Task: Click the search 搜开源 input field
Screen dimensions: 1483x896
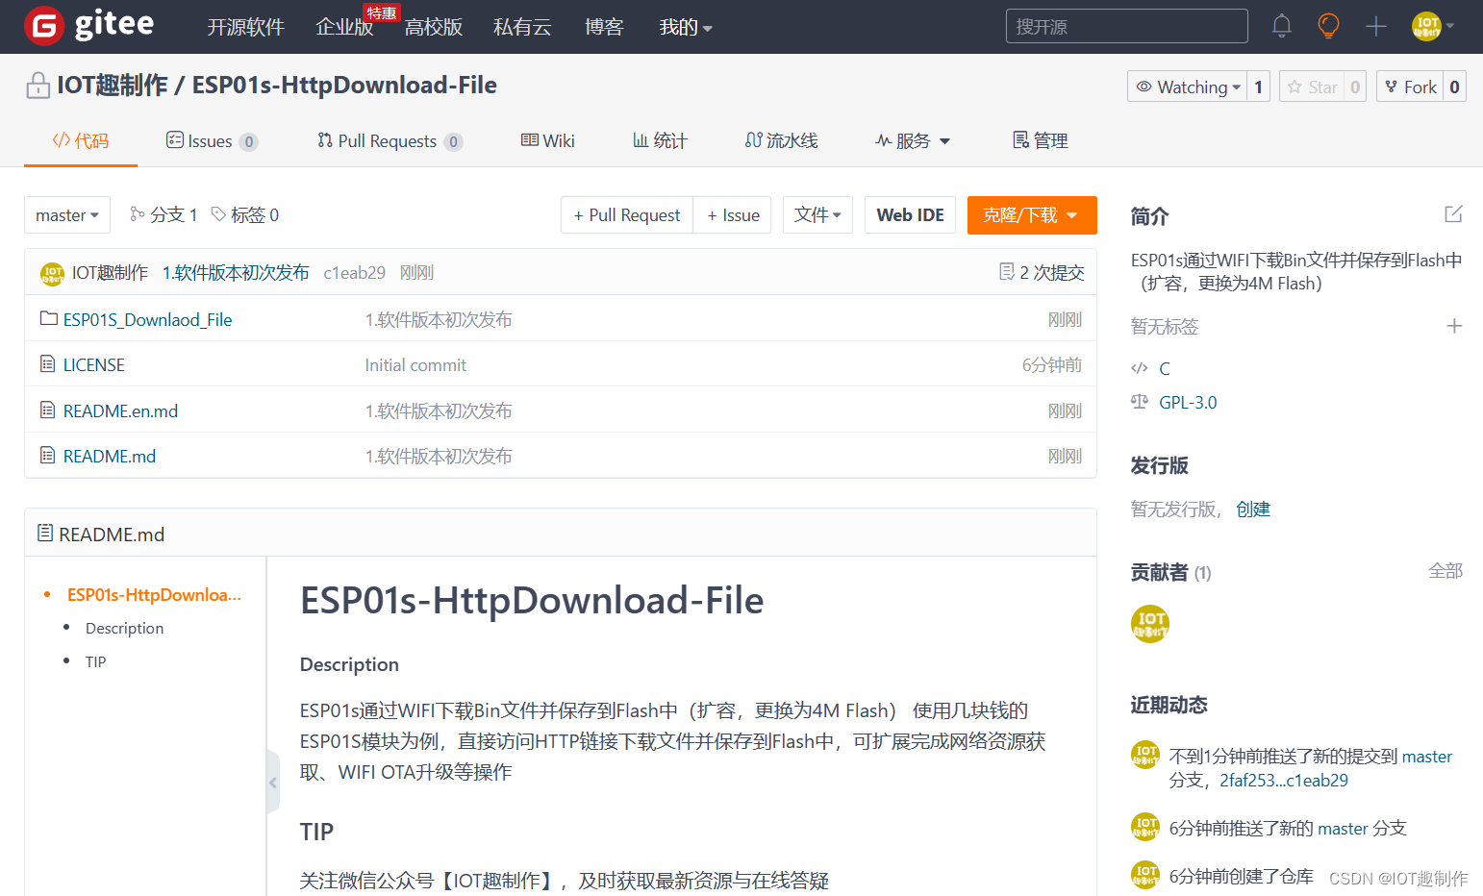Action: pyautogui.click(x=1126, y=26)
